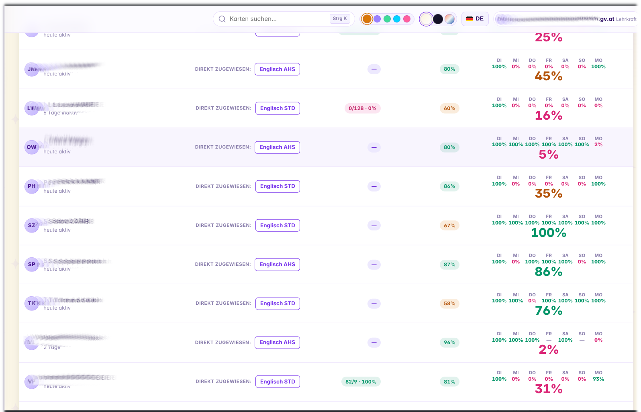Open Englisch STD in the LW row
This screenshot has width=641, height=412.
coord(278,108)
